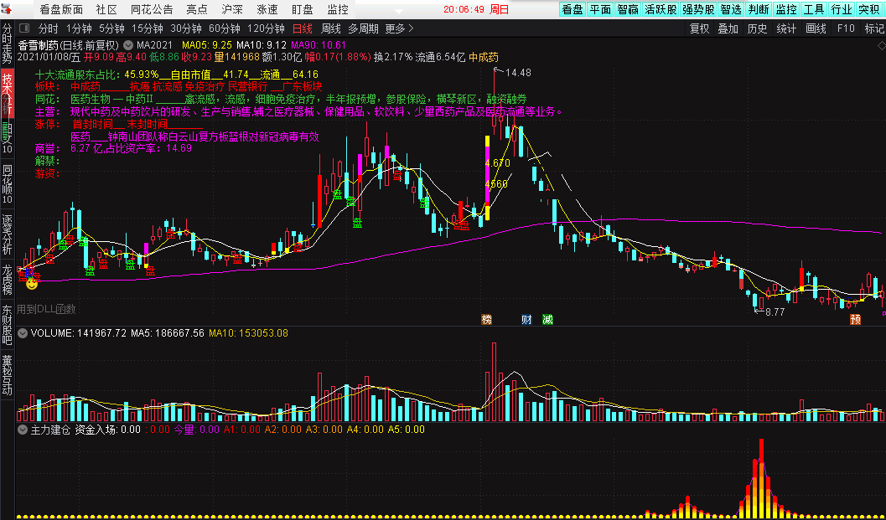The height and width of the screenshot is (520, 886).
Task: Open the 东财股吧 side tab
Action: tap(7, 325)
